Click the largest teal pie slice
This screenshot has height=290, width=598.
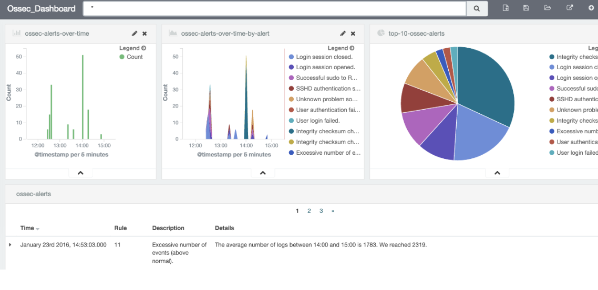click(x=484, y=85)
